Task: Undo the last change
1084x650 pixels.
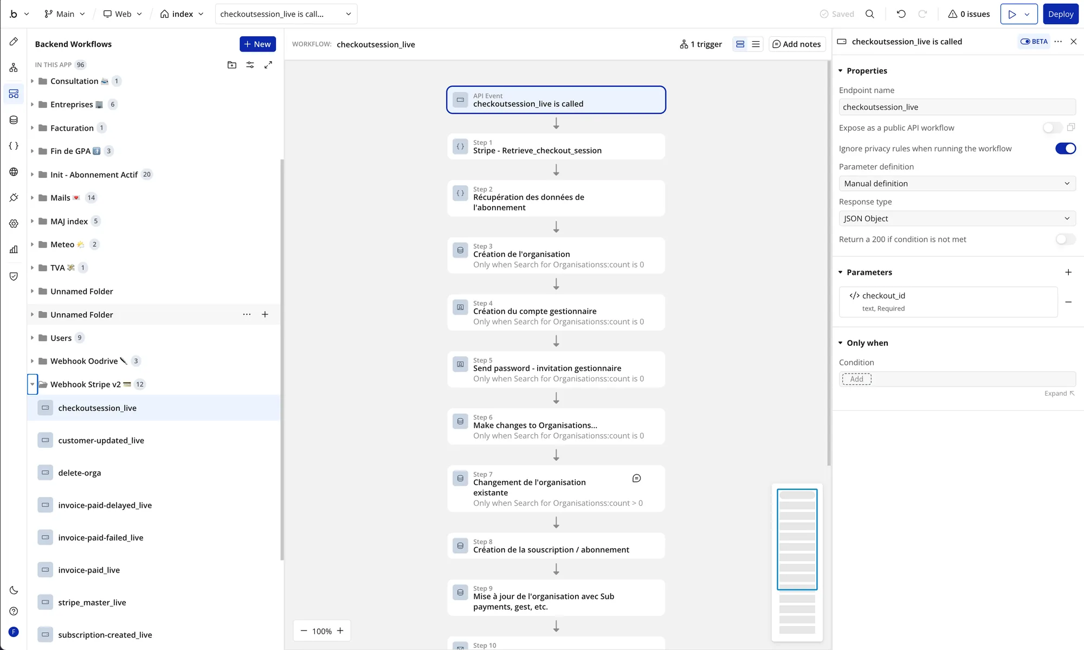Action: click(x=901, y=14)
